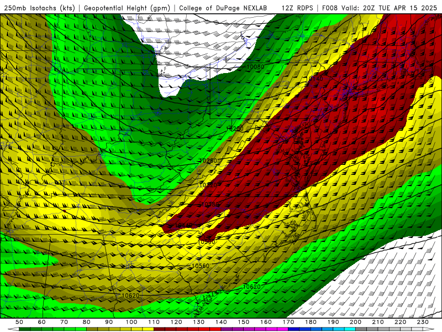Click the 60 kts legend value
This screenshot has height=332, width=442.
click(42, 322)
